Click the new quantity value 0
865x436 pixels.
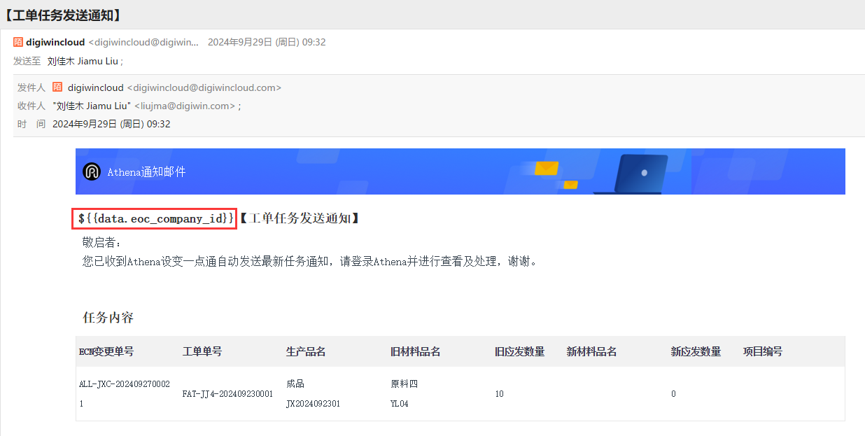(x=673, y=393)
